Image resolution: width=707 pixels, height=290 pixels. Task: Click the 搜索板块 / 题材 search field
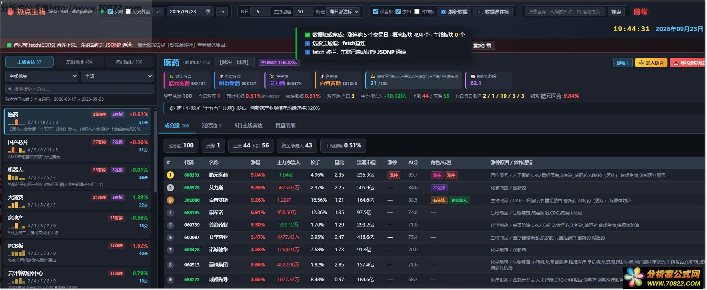coord(79,89)
